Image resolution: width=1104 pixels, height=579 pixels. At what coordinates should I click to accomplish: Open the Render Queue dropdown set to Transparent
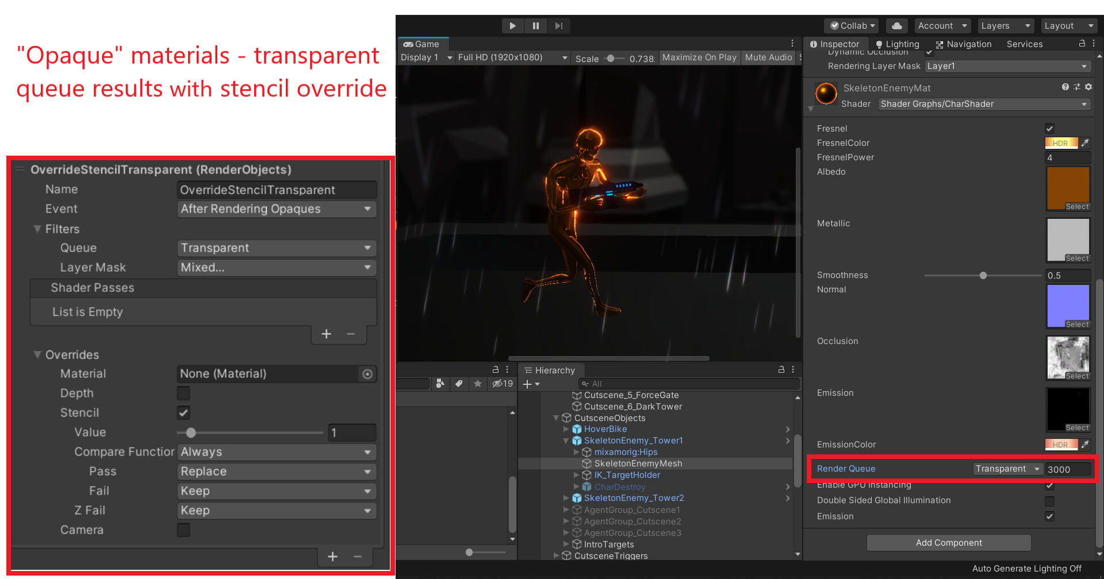[1007, 469]
